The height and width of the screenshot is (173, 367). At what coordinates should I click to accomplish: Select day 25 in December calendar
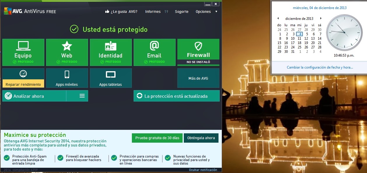coord(299,47)
